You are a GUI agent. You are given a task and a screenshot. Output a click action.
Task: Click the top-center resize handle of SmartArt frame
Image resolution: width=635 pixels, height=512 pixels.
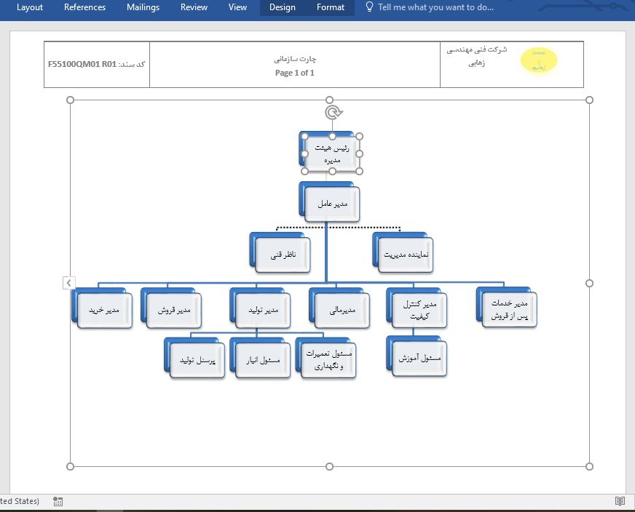point(329,100)
